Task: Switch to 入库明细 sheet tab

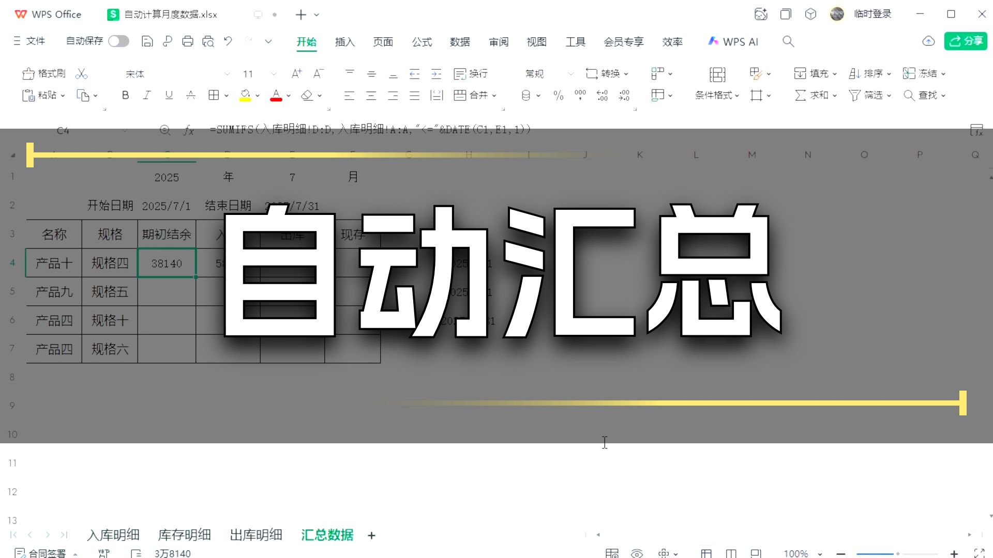Action: pos(113,535)
